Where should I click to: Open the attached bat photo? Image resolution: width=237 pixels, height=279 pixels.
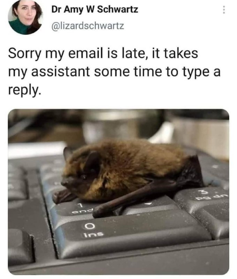[118, 192]
